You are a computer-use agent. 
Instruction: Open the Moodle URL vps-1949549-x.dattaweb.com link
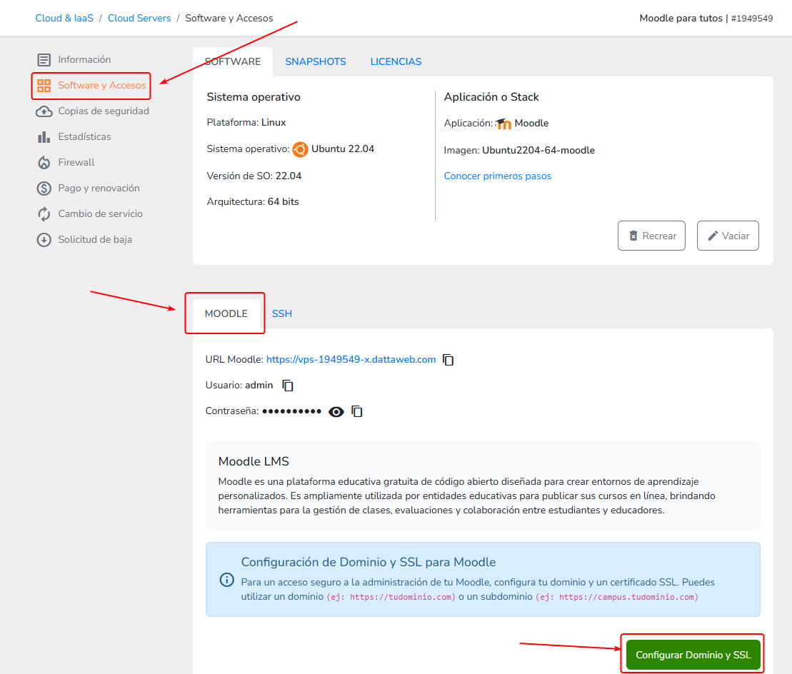coord(351,359)
